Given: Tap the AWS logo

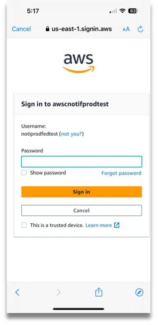Looking at the screenshot, I should [x=79, y=63].
